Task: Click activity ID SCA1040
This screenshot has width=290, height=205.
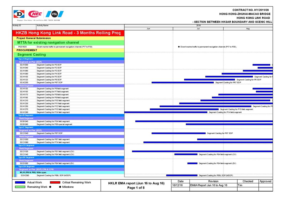Action: point(24,68)
